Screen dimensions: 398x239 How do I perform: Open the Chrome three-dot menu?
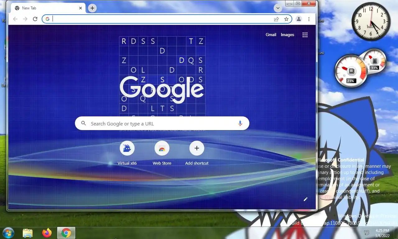(309, 19)
